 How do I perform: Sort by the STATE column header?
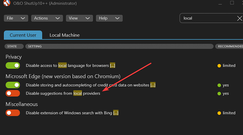[x=14, y=46]
